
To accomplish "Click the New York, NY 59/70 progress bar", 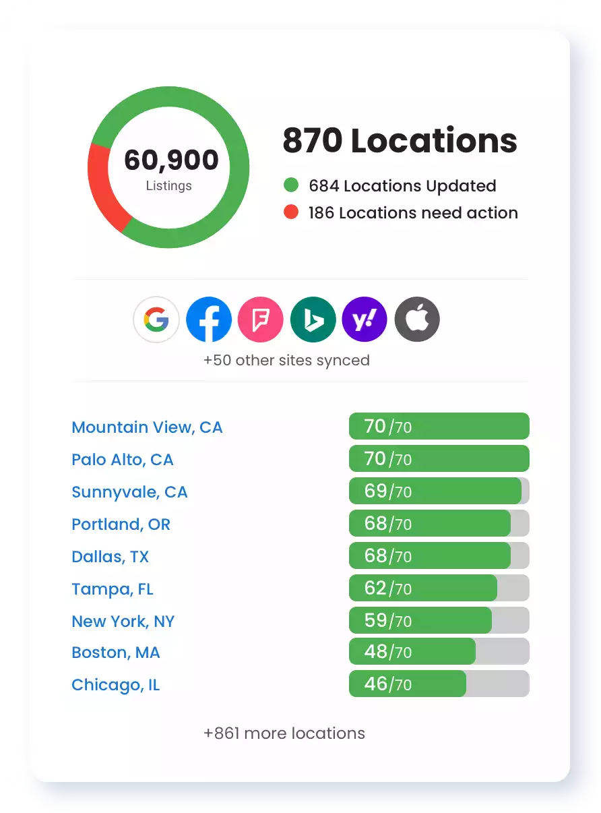I will tap(439, 620).
